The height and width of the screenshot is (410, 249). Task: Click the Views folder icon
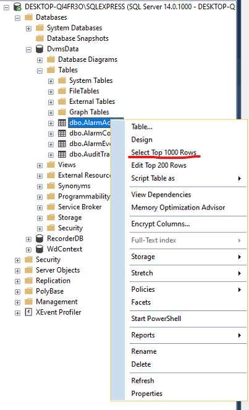(x=51, y=164)
